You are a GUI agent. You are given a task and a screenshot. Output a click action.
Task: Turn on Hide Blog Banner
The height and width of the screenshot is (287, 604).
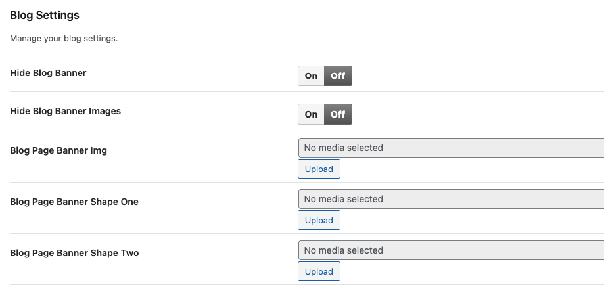pyautogui.click(x=311, y=76)
